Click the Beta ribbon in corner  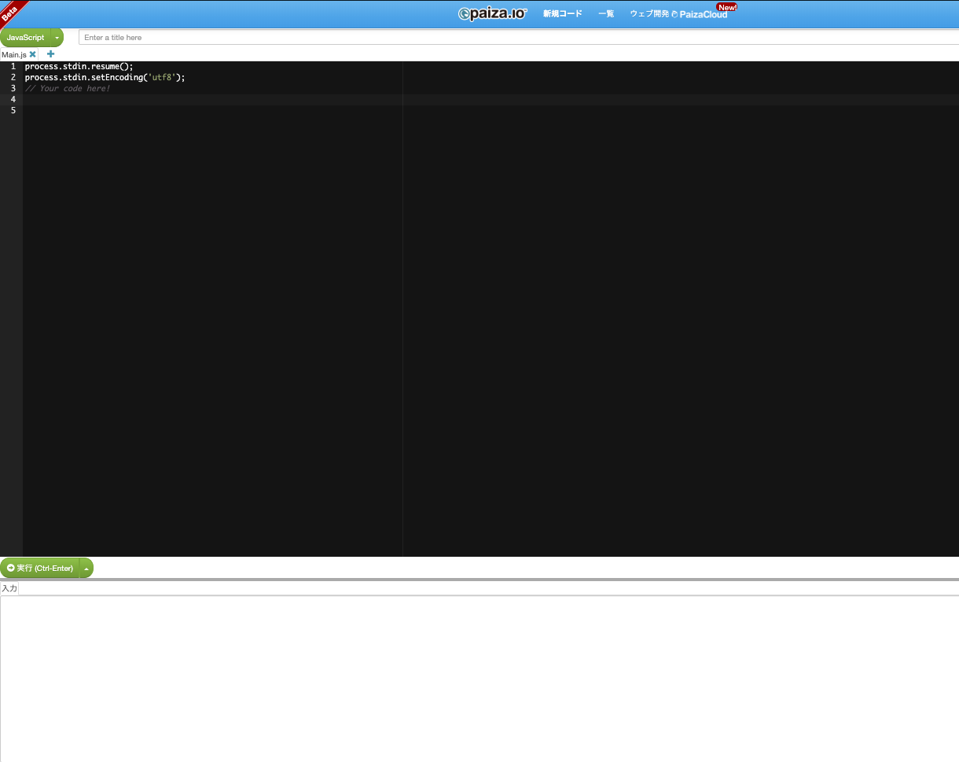coord(11,11)
